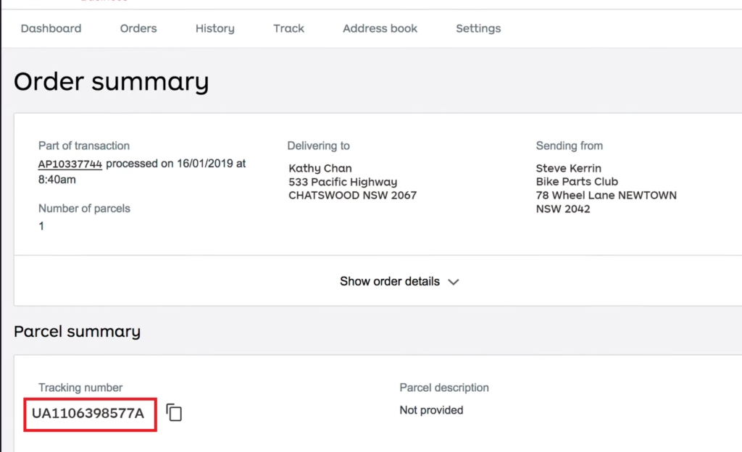The height and width of the screenshot is (452, 742).
Task: Open the Track page
Action: 288,28
